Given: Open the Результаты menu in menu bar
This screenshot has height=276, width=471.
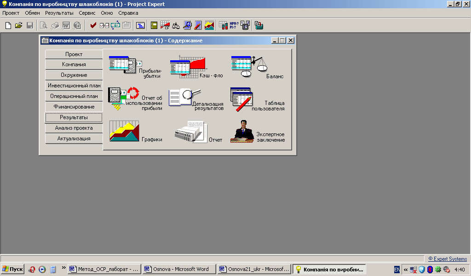Looking at the screenshot, I should pyautogui.click(x=59, y=13).
